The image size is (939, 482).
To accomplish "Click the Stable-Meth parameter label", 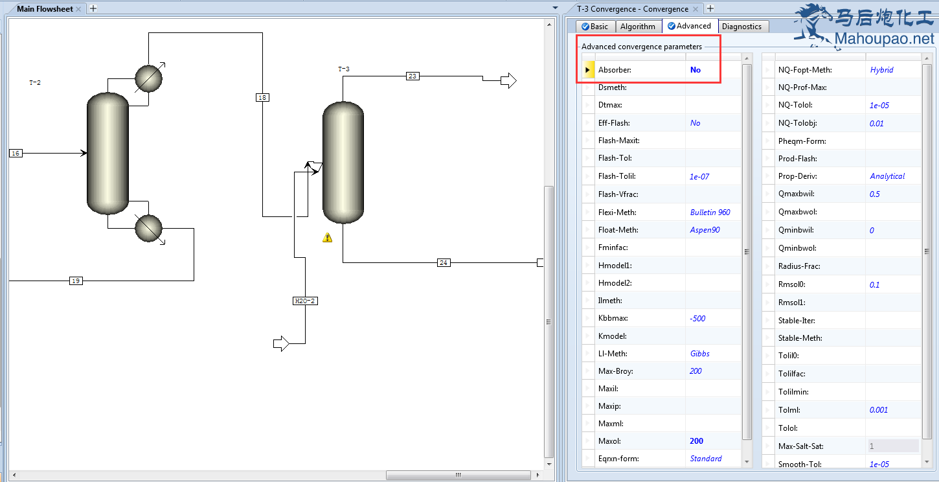I will pyautogui.click(x=800, y=338).
